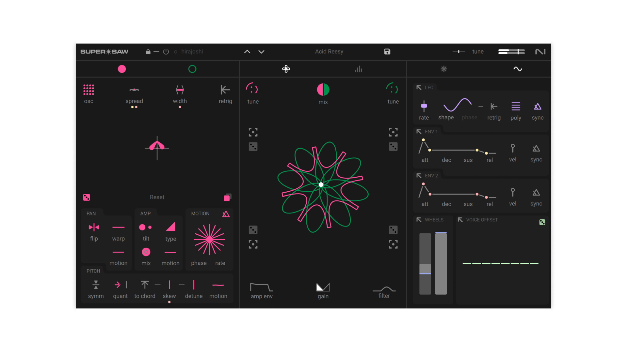Switch to the green oscillator layer tab
The height and width of the screenshot is (352, 627).
[x=192, y=69]
